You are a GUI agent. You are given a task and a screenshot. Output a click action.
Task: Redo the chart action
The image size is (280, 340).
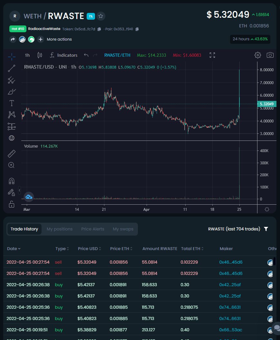pyautogui.click(x=95, y=55)
